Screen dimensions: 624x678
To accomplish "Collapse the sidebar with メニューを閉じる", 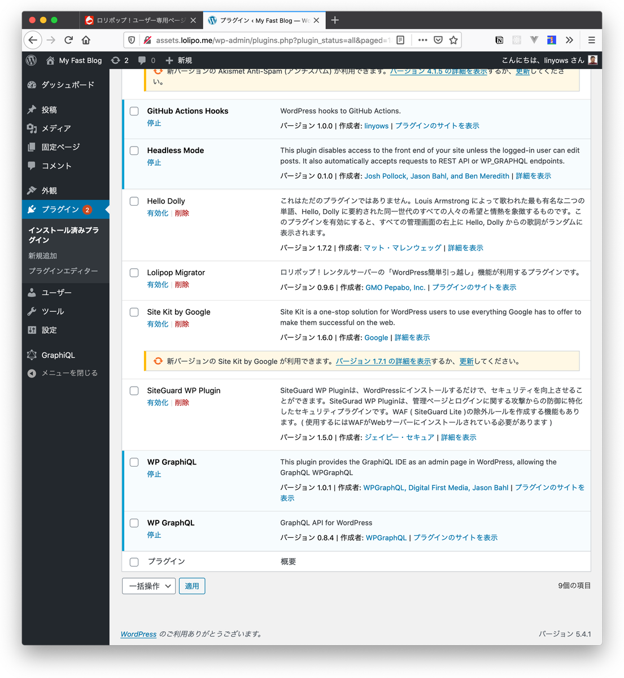I will pyautogui.click(x=69, y=373).
